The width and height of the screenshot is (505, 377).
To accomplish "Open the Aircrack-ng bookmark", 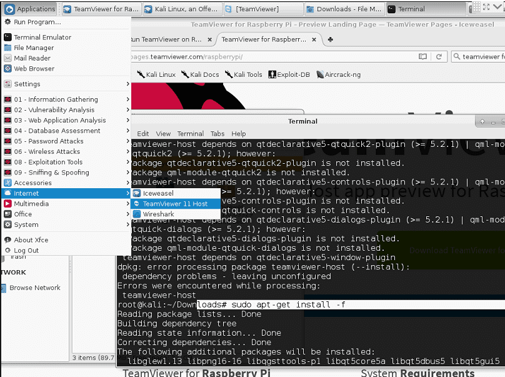I will pyautogui.click(x=337, y=74).
